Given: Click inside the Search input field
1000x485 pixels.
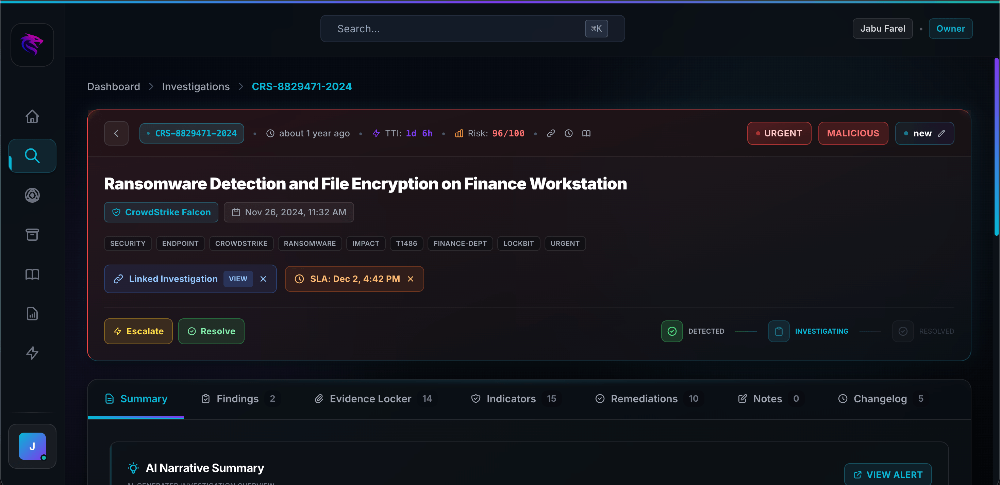Looking at the screenshot, I should pos(446,28).
